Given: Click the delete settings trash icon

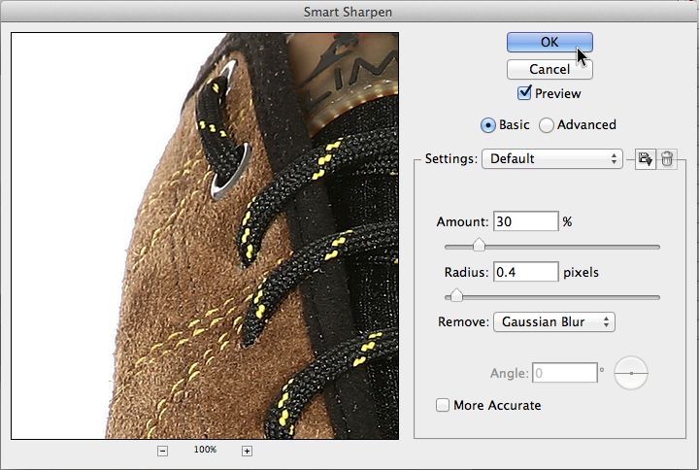Looking at the screenshot, I should click(667, 159).
